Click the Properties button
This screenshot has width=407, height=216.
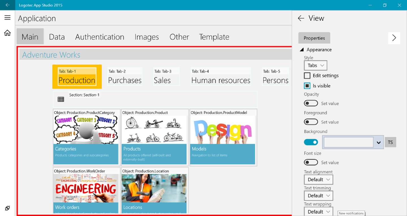pos(314,38)
